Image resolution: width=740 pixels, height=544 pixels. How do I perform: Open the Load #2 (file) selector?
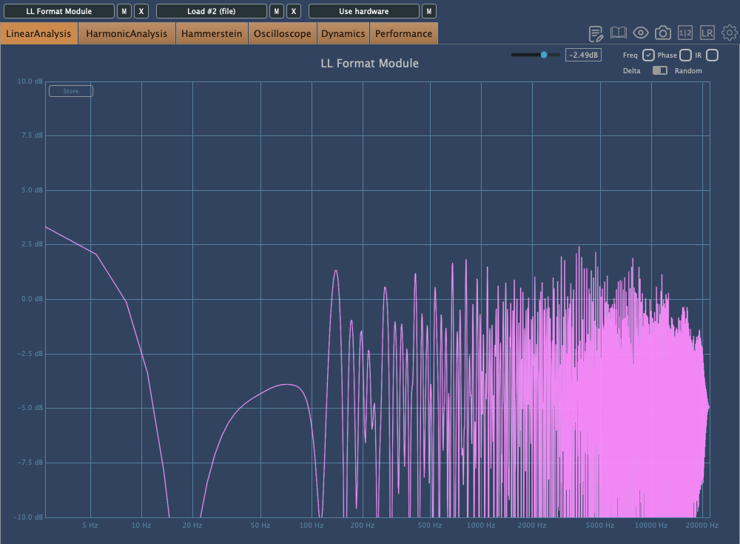pos(212,11)
